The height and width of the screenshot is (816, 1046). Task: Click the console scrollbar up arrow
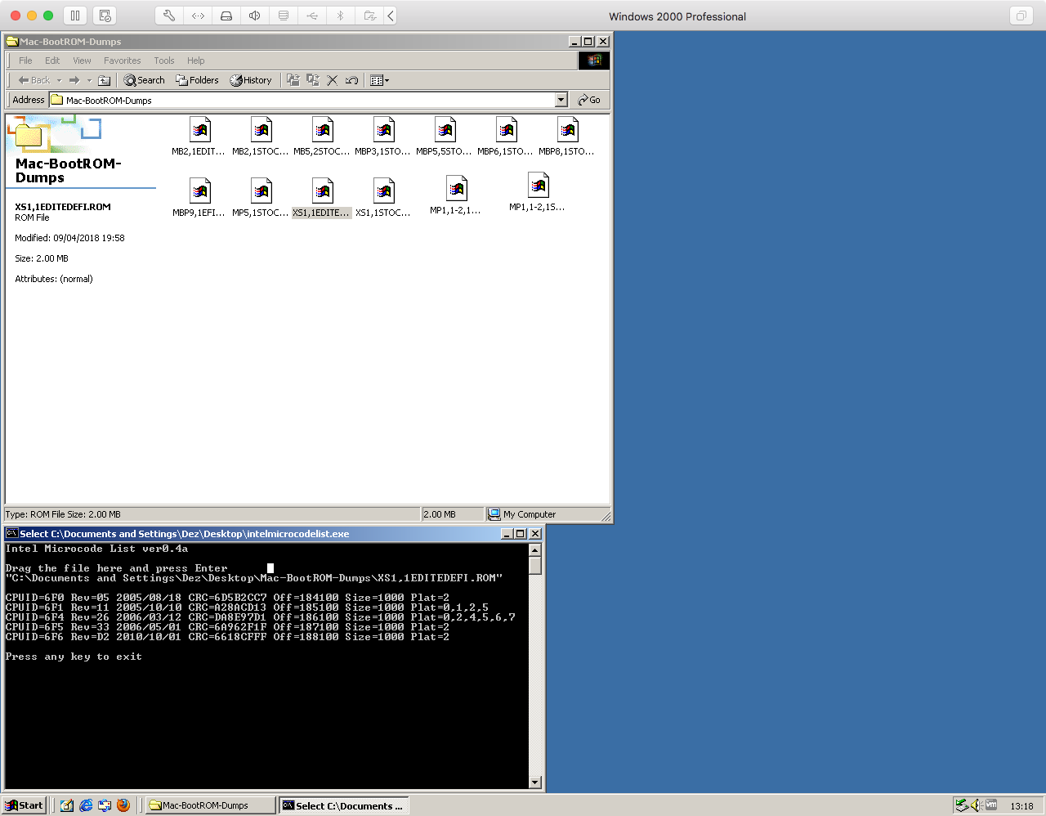[x=535, y=550]
